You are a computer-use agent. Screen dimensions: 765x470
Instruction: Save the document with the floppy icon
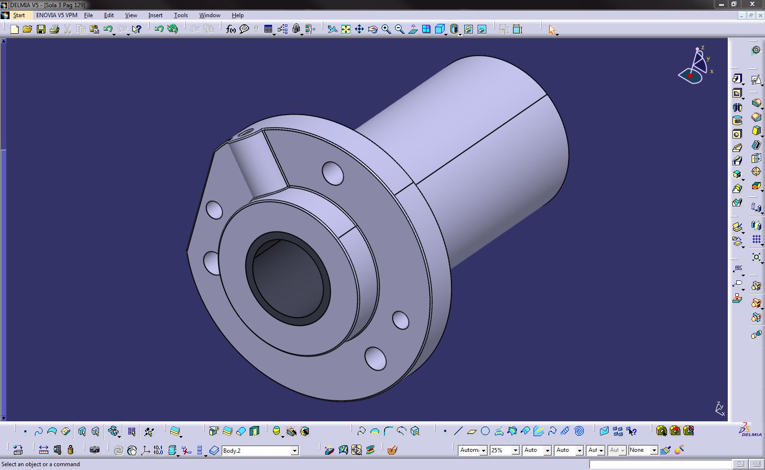(41, 29)
